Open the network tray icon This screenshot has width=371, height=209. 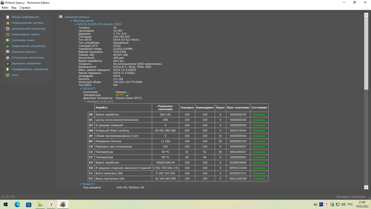pos(338,204)
